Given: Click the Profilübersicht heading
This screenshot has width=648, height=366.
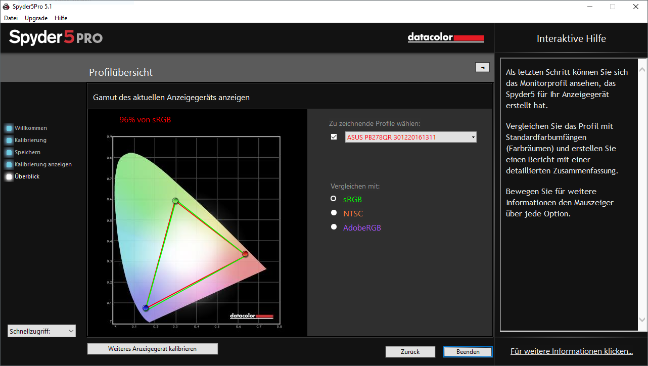Looking at the screenshot, I should click(121, 72).
